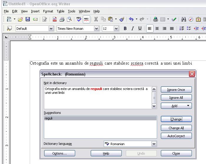Image resolution: width=206 pixels, height=164 pixels.
Task: Click the Document as E-mail icon
Action: click(x=35, y=19)
